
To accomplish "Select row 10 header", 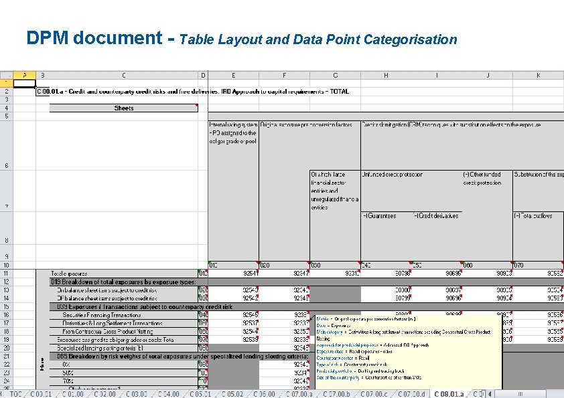I will 7,265.
